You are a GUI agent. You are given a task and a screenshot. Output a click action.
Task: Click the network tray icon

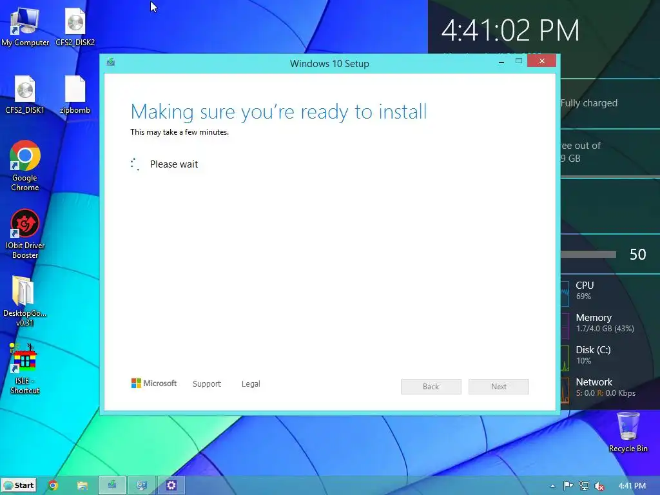point(584,486)
